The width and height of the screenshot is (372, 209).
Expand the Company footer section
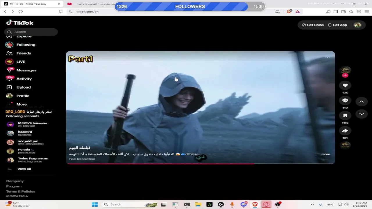pyautogui.click(x=15, y=181)
